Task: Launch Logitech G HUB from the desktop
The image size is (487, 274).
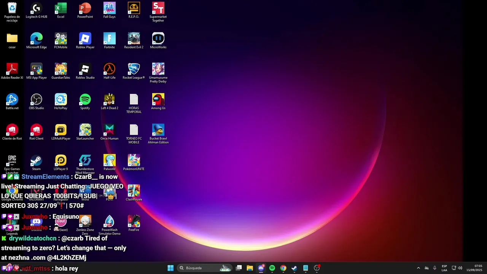Action: [x=37, y=11]
